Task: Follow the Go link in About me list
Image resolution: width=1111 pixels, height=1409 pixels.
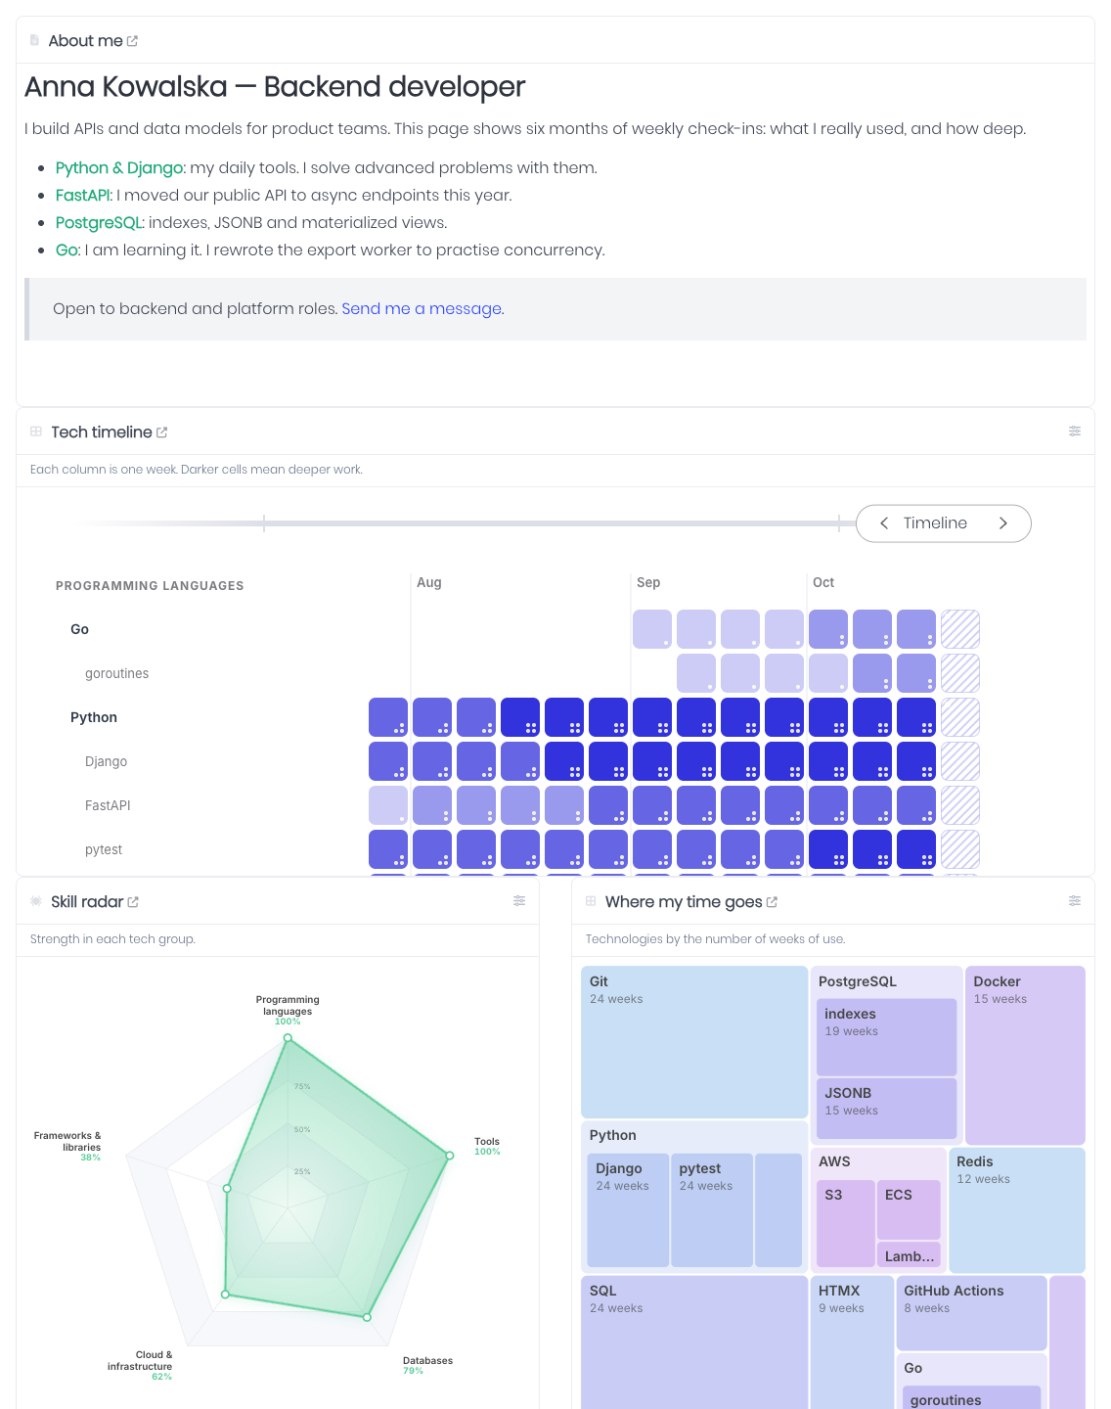Action: pyautogui.click(x=67, y=250)
